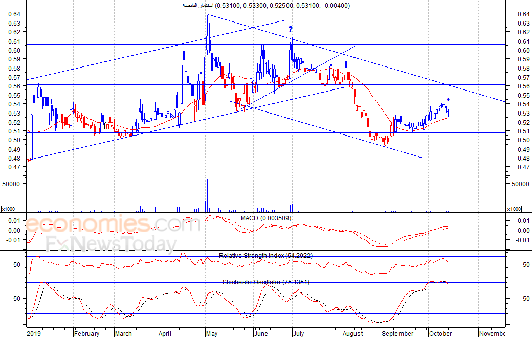Click the tallest volume bar in May
Image resolution: width=532 pixels, height=337 pixels.
coord(207,195)
